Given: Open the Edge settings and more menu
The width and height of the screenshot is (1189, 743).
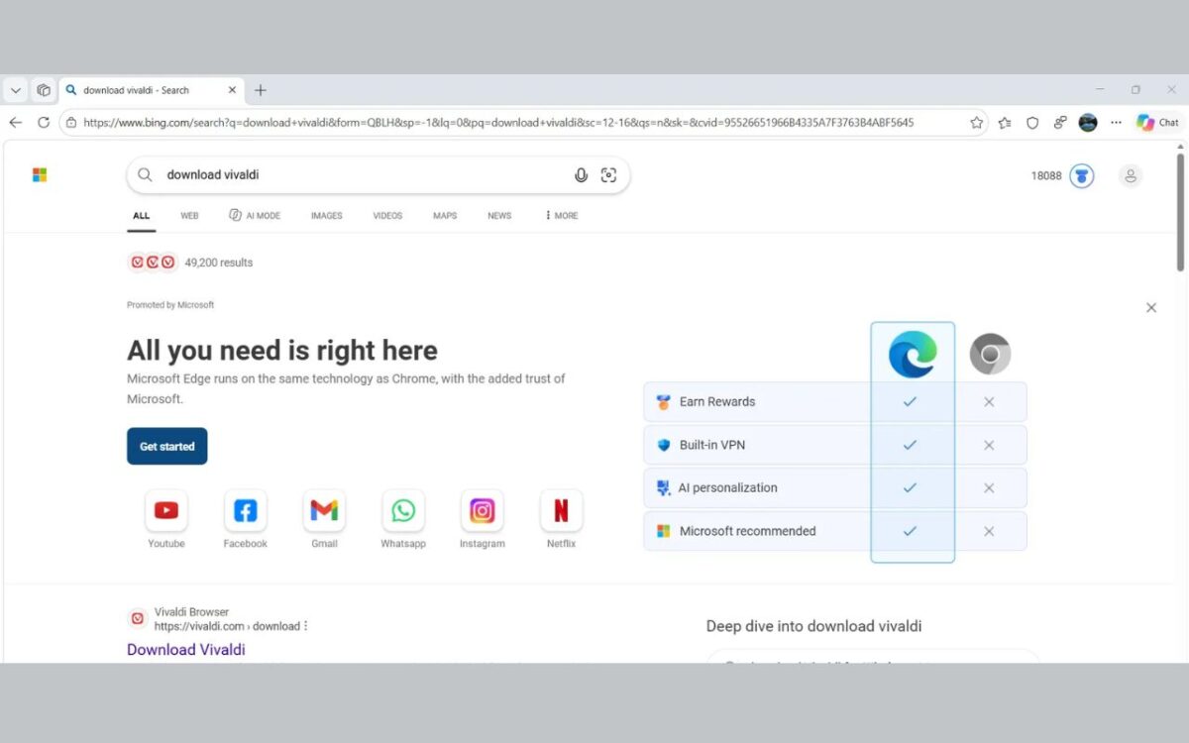Looking at the screenshot, I should [1117, 123].
